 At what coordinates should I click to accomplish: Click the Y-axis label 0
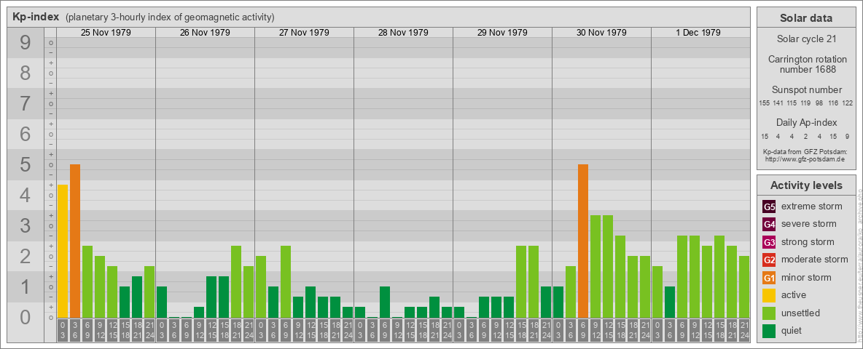[x=26, y=316]
